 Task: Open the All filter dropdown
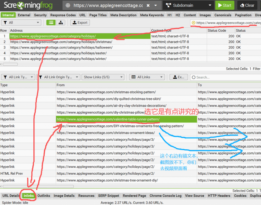21,22
